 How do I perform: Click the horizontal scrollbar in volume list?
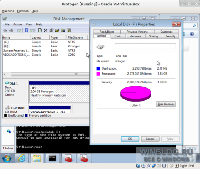point(50,74)
